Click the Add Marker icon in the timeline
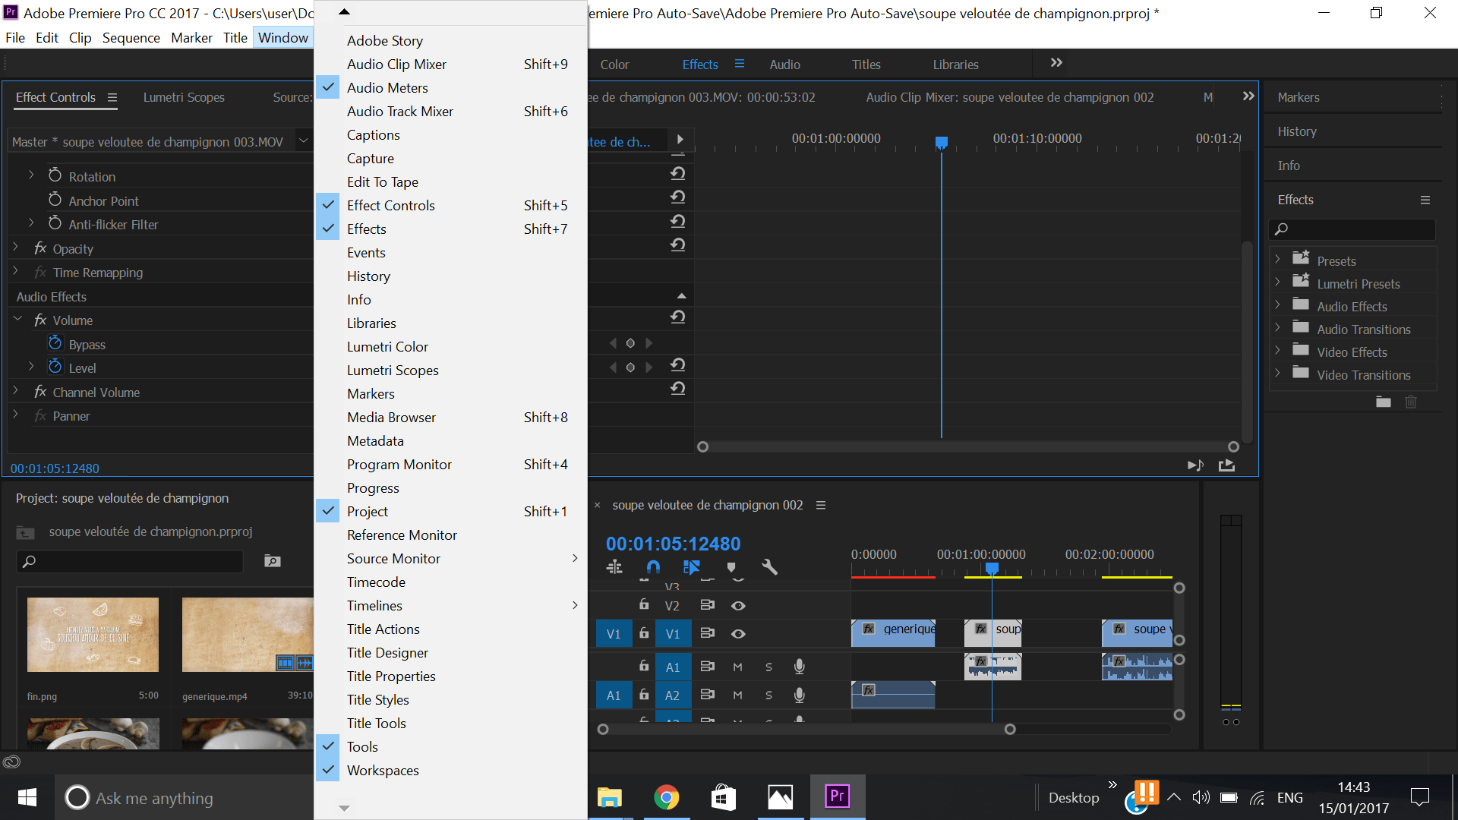 (x=731, y=566)
